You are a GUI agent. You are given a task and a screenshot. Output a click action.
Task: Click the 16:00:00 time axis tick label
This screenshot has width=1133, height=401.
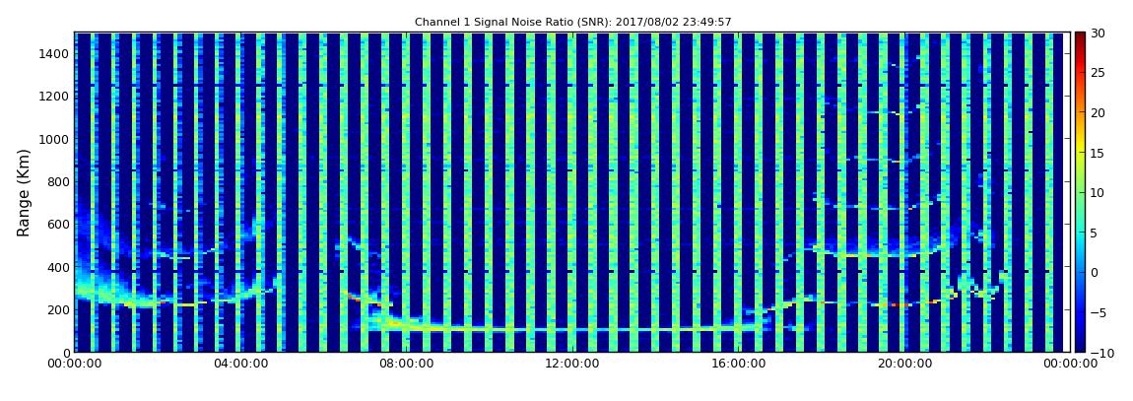[x=738, y=365]
